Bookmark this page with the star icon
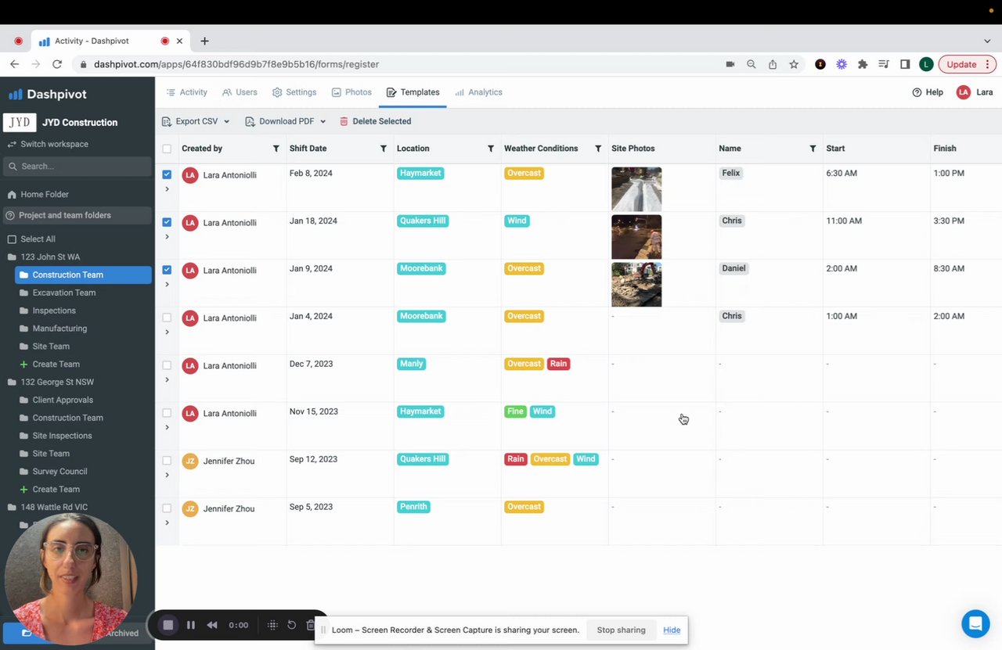The height and width of the screenshot is (650, 1002). (x=794, y=64)
